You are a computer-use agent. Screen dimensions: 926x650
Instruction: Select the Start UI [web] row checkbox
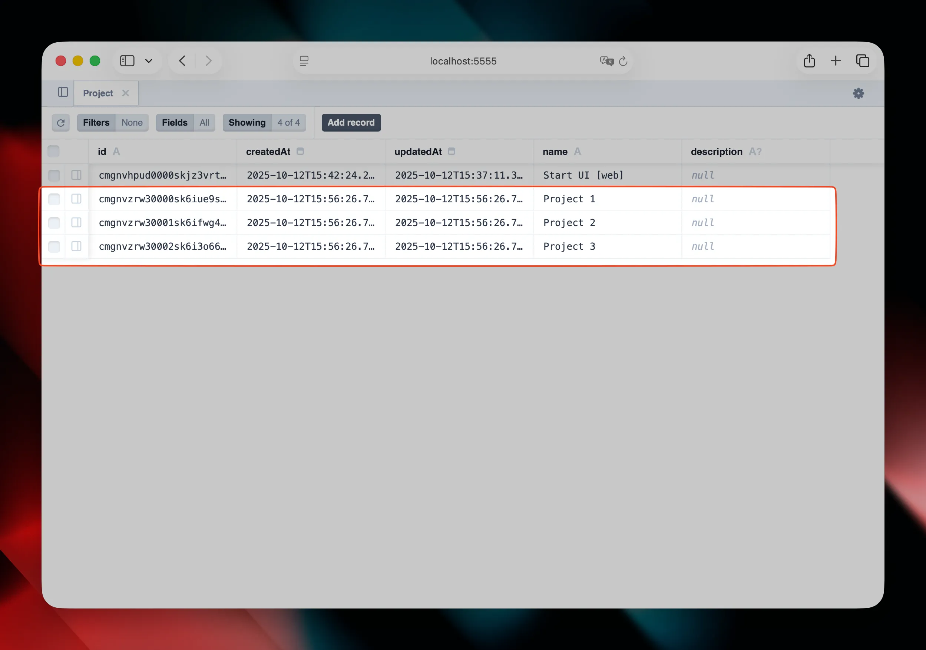[x=54, y=175]
